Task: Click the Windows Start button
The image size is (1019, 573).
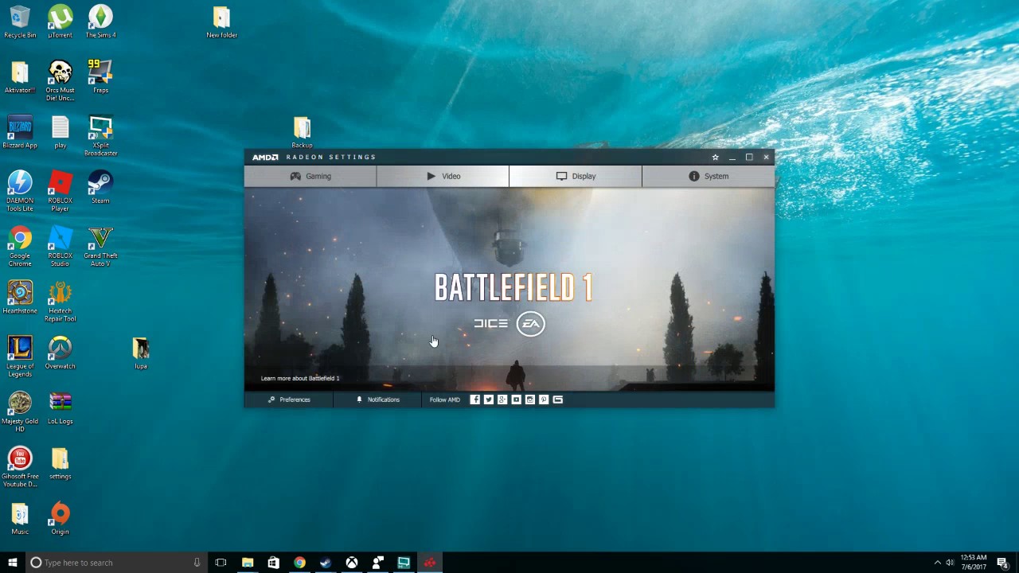Action: tap(12, 563)
